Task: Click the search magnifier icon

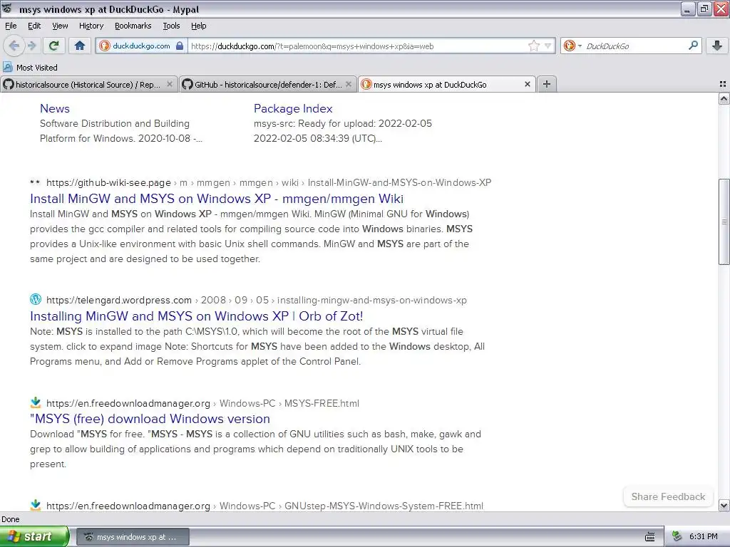Action: (x=693, y=45)
